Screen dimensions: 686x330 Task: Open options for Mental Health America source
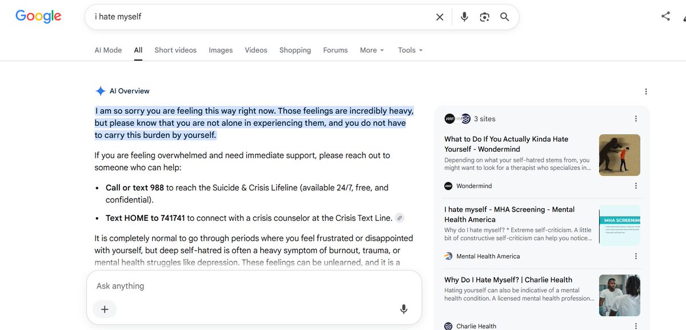[x=636, y=256]
